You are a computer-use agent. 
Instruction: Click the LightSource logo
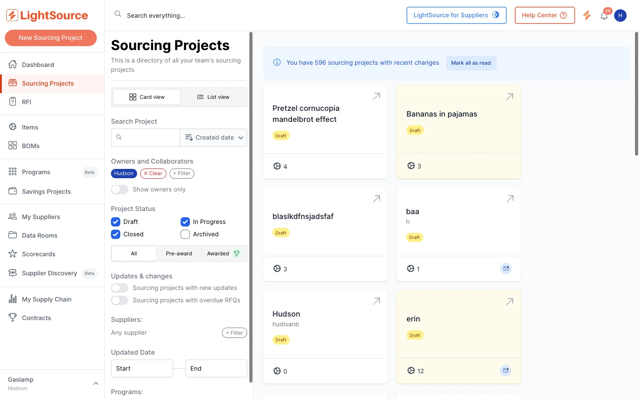click(x=47, y=15)
